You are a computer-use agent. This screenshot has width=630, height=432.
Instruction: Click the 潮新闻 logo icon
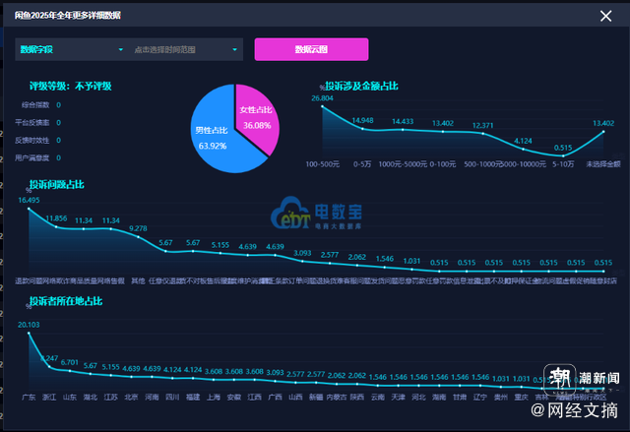click(x=560, y=379)
